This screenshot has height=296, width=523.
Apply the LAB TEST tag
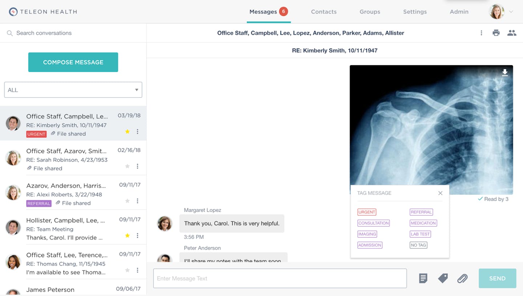click(420, 234)
